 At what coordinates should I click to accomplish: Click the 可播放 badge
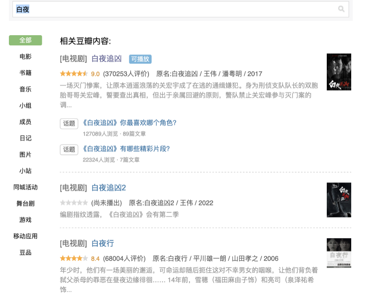click(x=140, y=59)
